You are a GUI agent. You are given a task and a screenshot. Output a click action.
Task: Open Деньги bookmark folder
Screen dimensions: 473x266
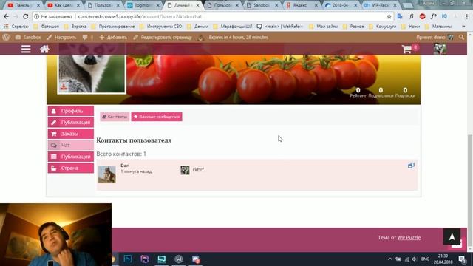197,27
